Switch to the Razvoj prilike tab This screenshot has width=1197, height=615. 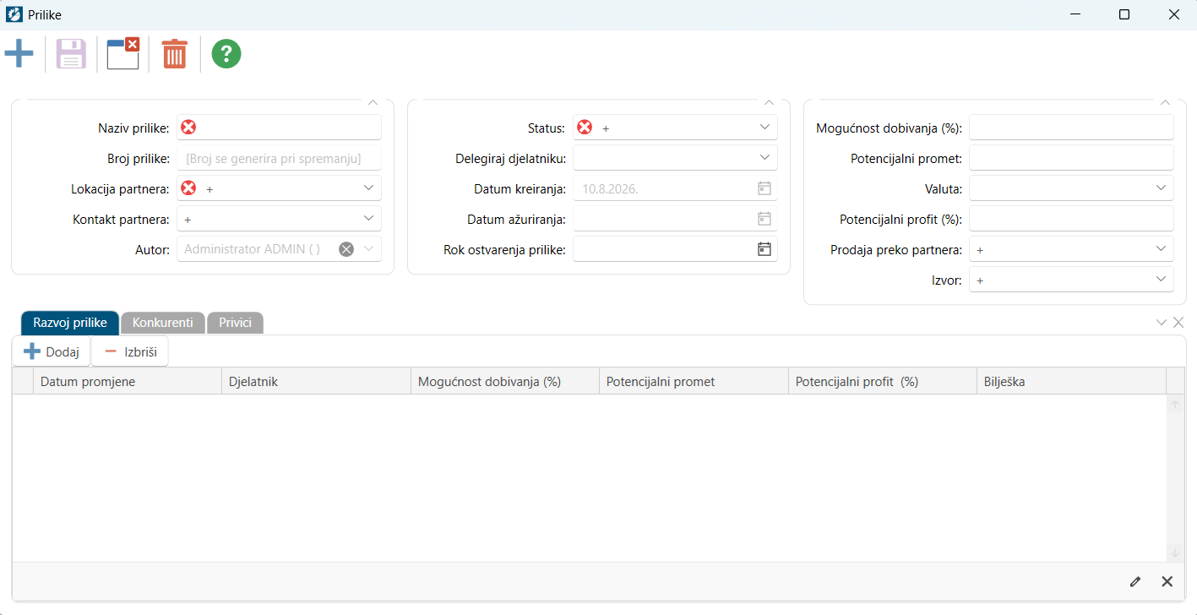click(x=70, y=323)
